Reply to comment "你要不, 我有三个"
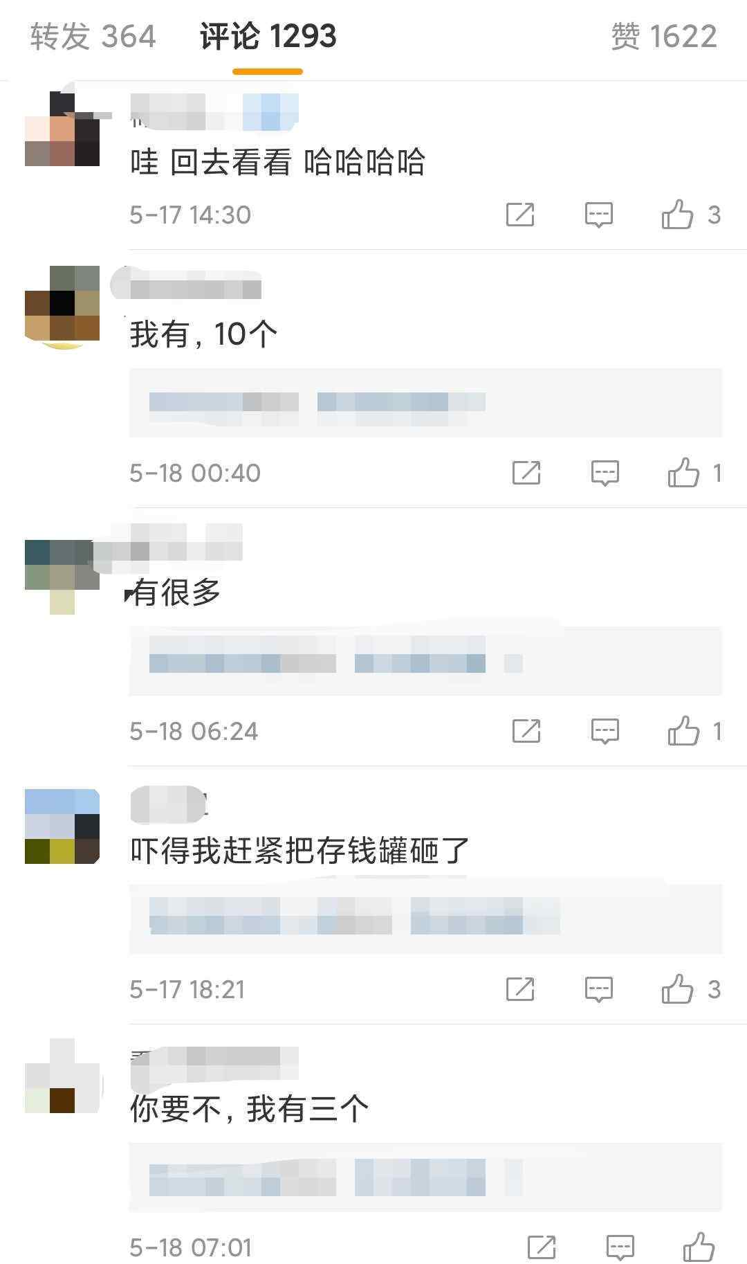Viewport: 747px width, 1264px height. [620, 1247]
